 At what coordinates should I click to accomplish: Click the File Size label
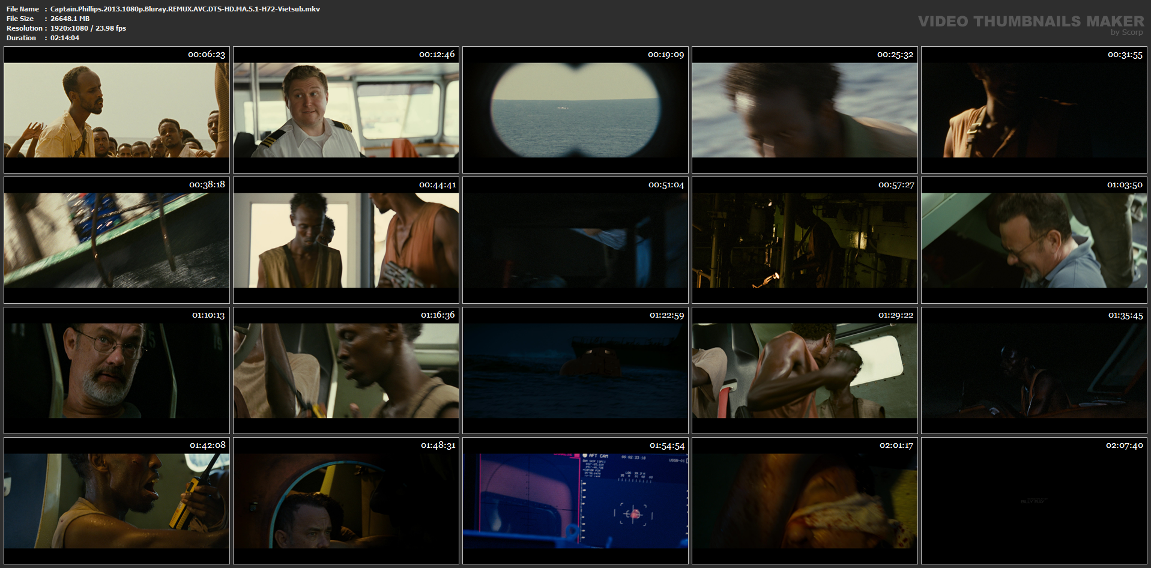pyautogui.click(x=20, y=19)
